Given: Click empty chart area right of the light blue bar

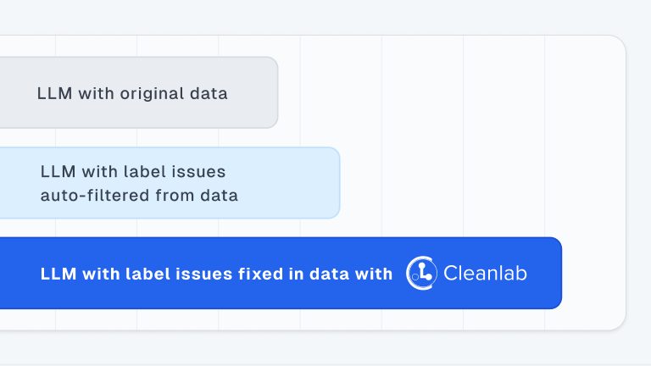Looking at the screenshot, I should (481, 183).
